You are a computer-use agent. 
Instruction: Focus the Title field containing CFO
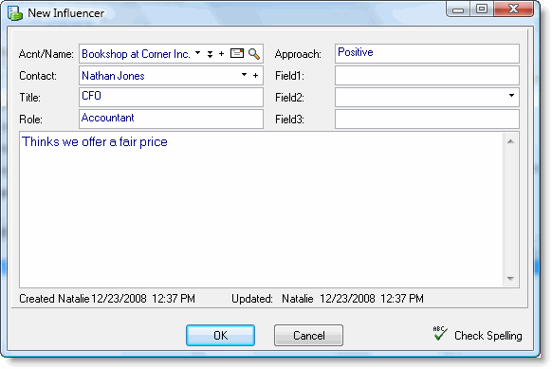click(x=171, y=97)
